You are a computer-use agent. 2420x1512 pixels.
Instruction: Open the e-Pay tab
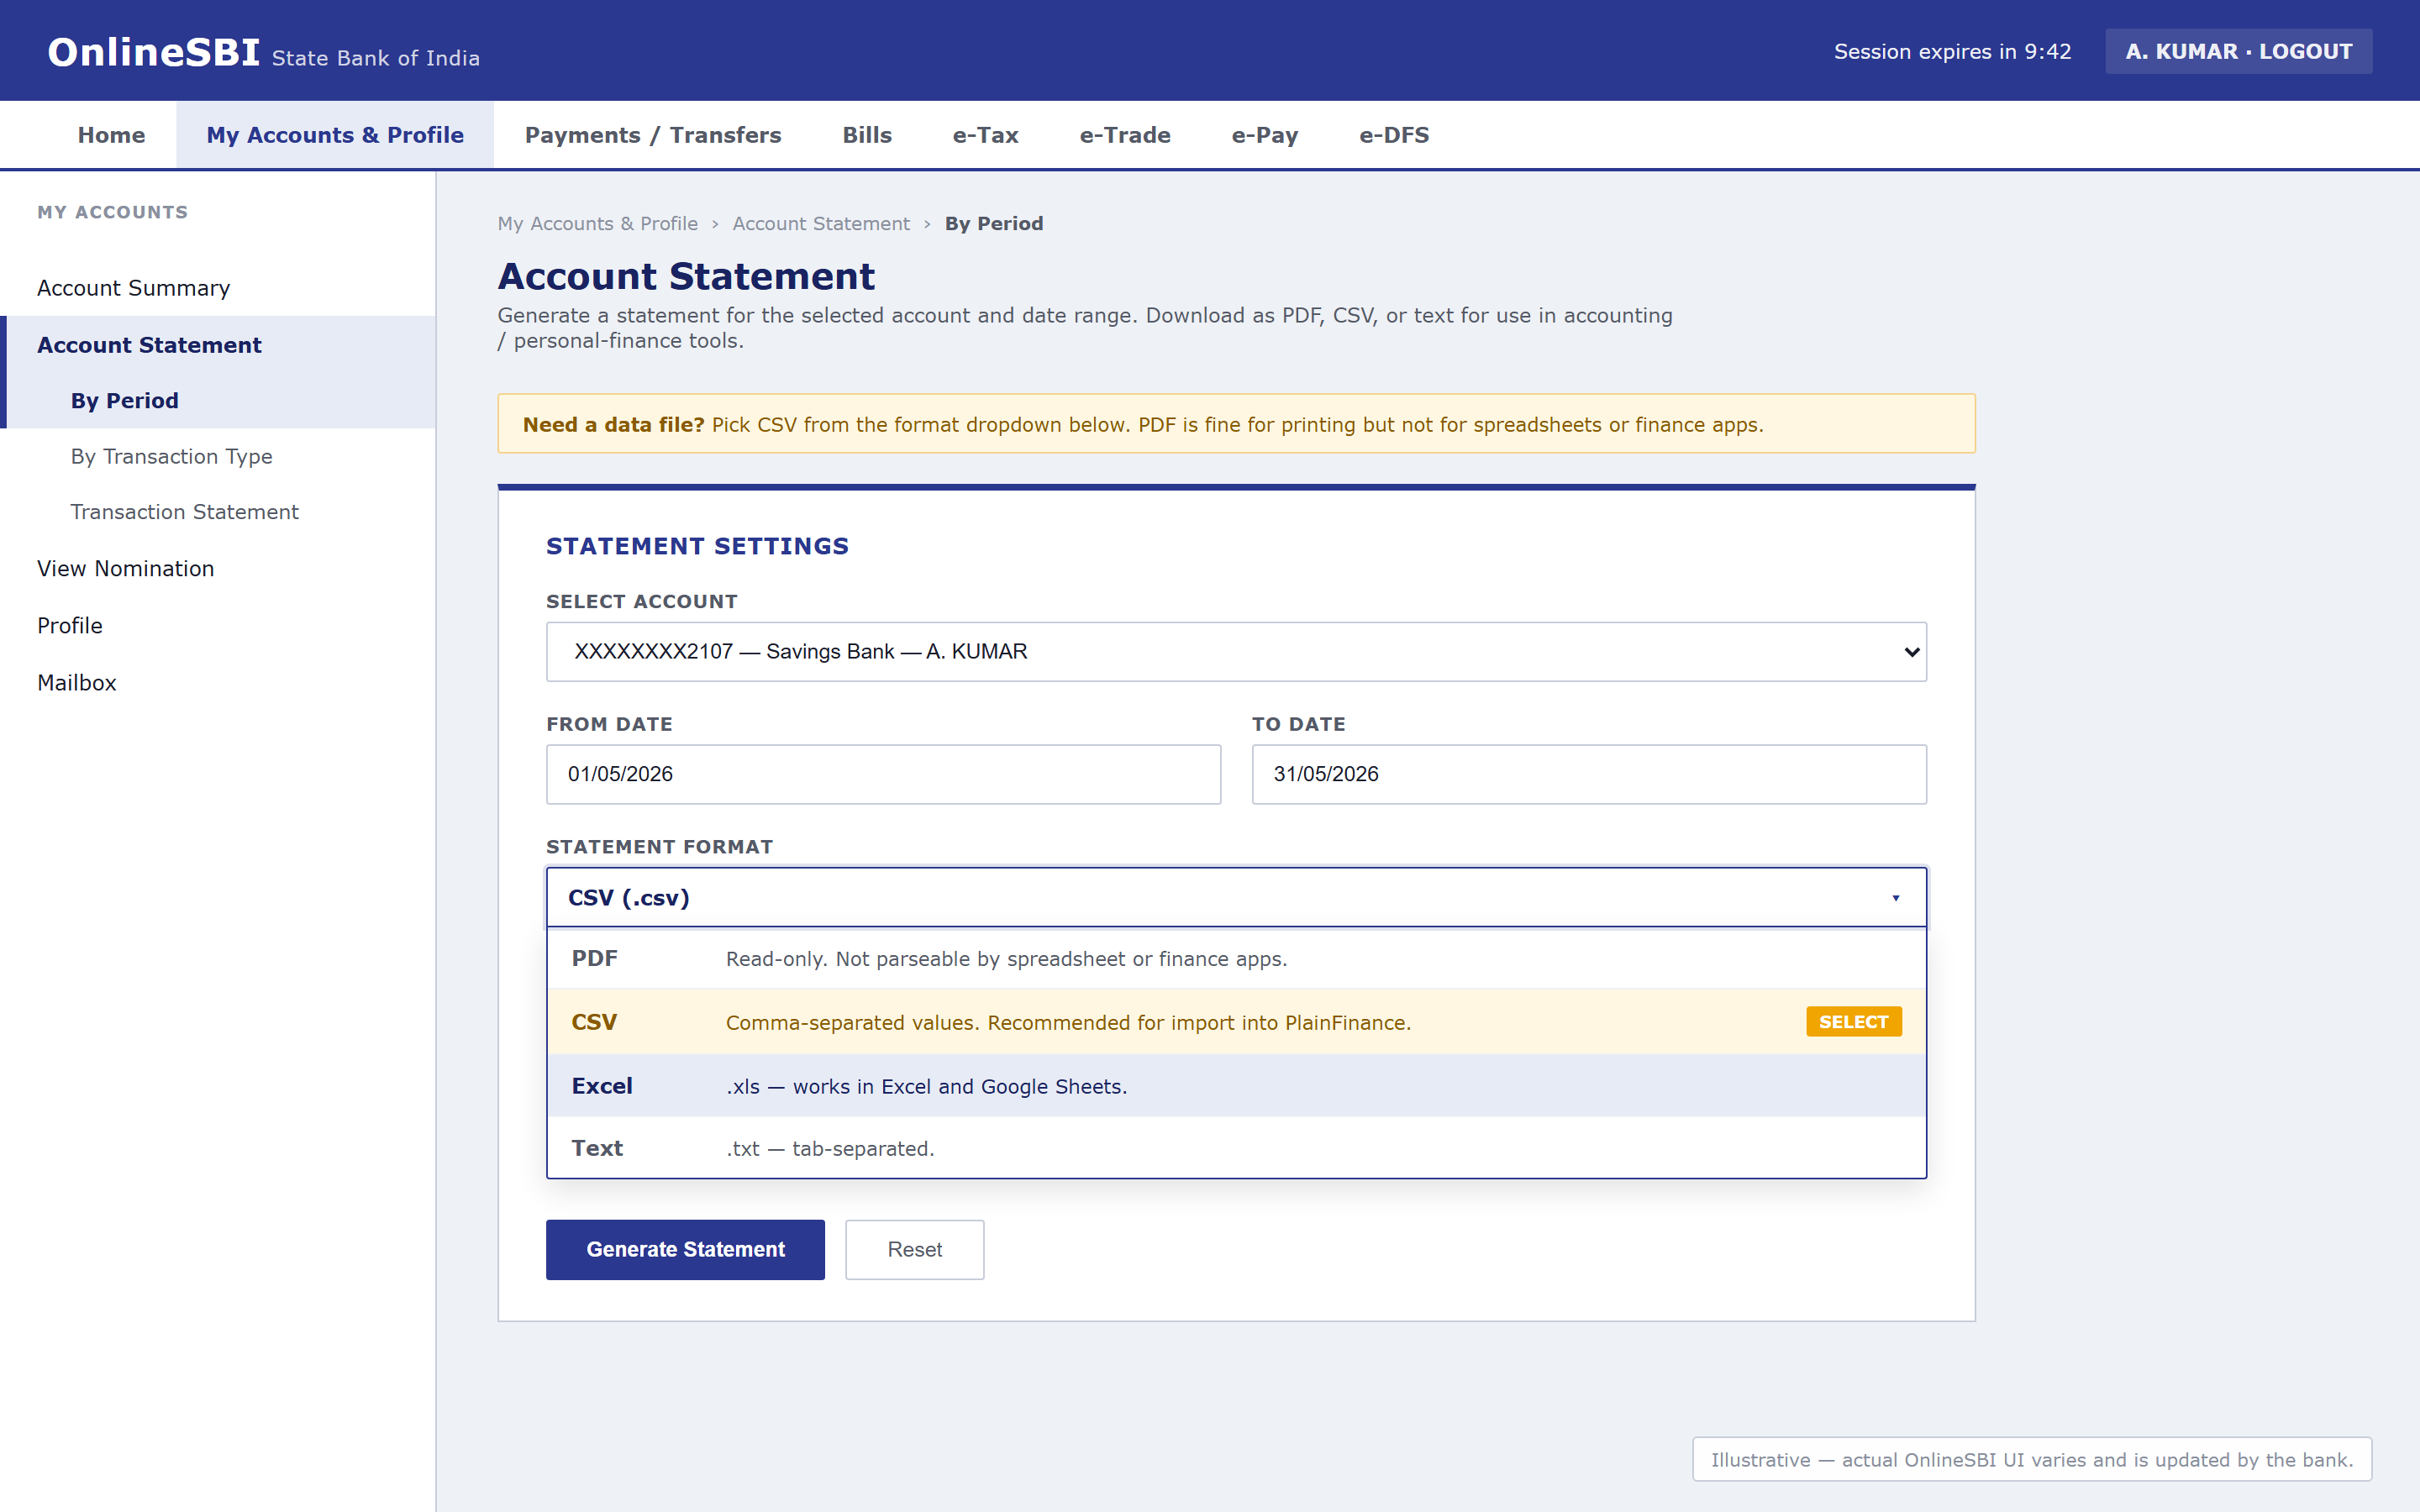coord(1265,135)
